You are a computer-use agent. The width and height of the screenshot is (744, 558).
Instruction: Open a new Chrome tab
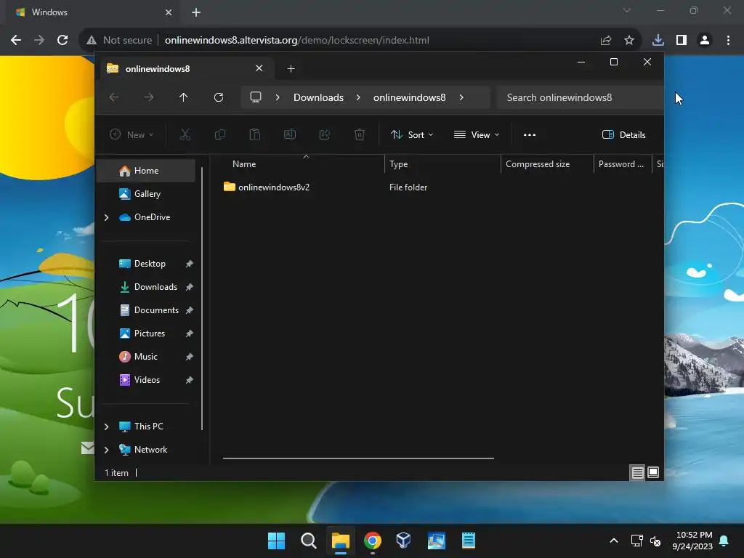[196, 12]
